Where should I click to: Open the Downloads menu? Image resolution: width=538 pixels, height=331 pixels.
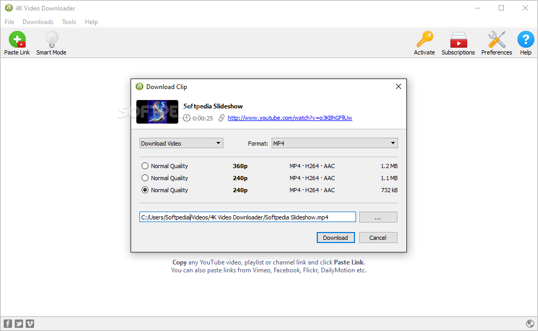38,22
